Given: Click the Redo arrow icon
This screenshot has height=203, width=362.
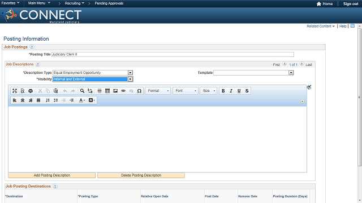Looking at the screenshot, I should point(73,91).
